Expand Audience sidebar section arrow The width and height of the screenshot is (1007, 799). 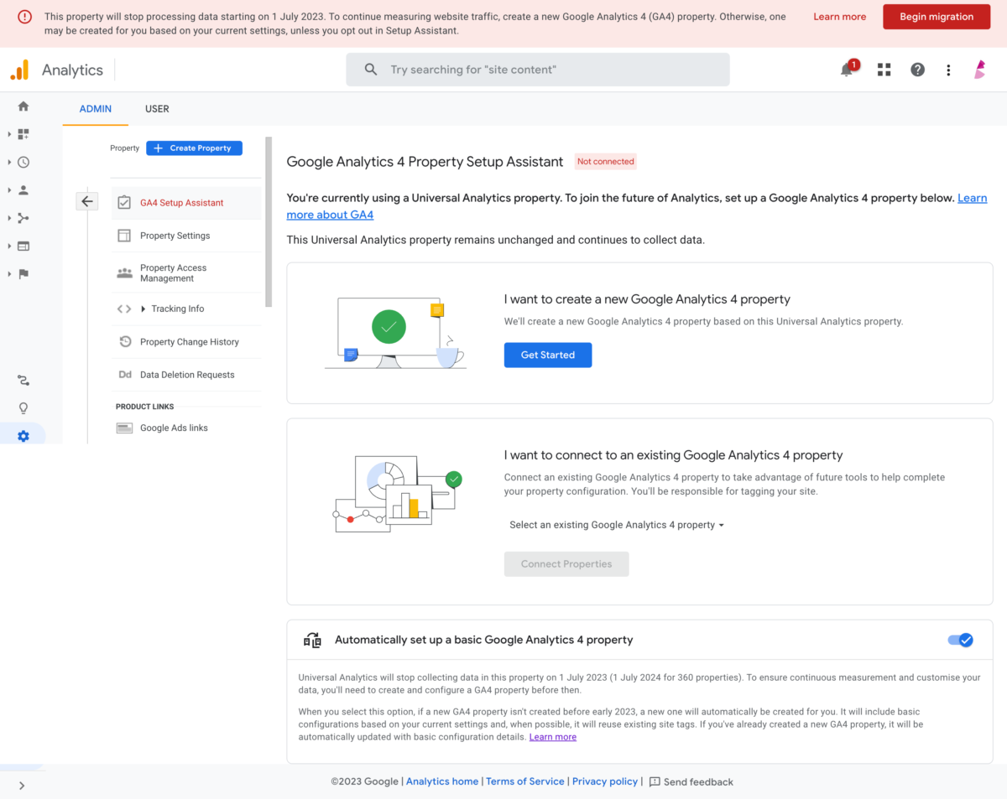[9, 190]
